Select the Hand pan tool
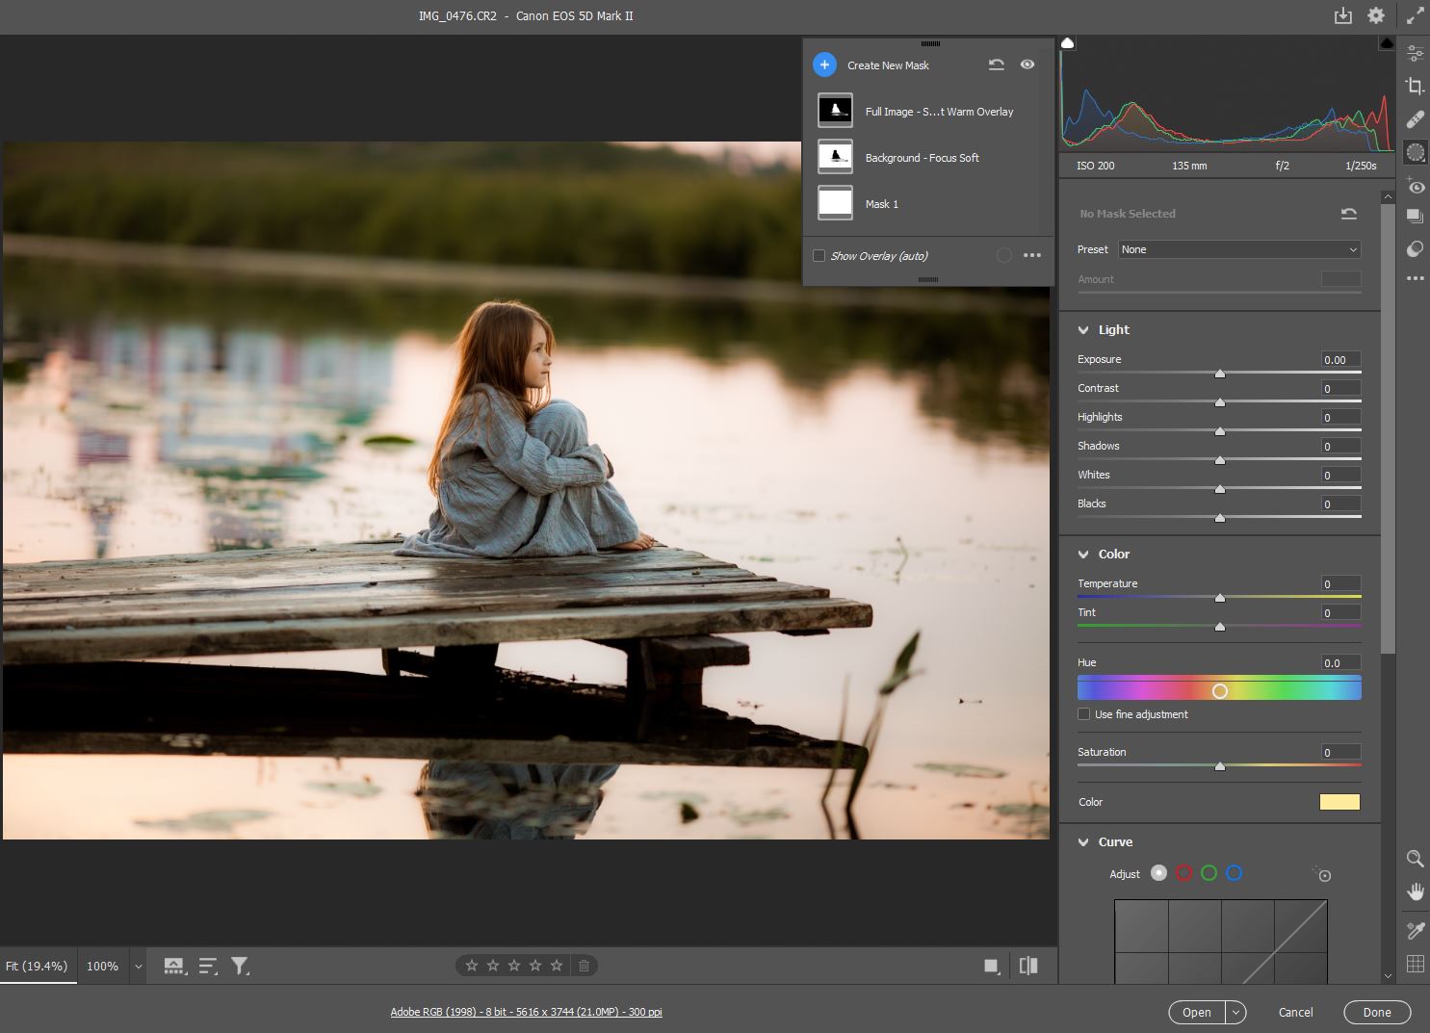This screenshot has height=1033, width=1430. tap(1415, 891)
